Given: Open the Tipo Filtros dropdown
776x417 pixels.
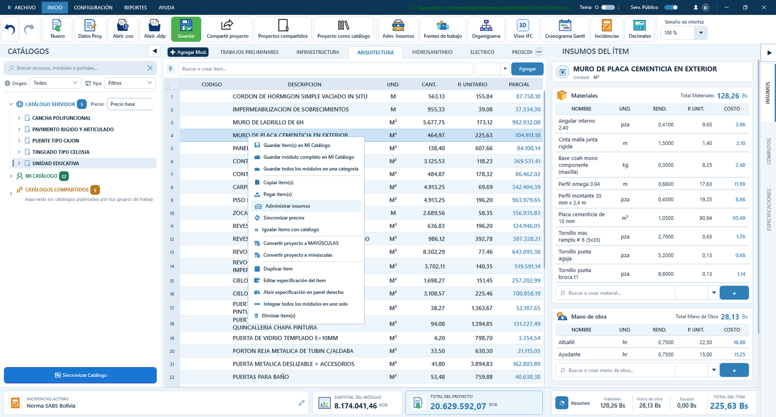Looking at the screenshot, I should coord(130,83).
